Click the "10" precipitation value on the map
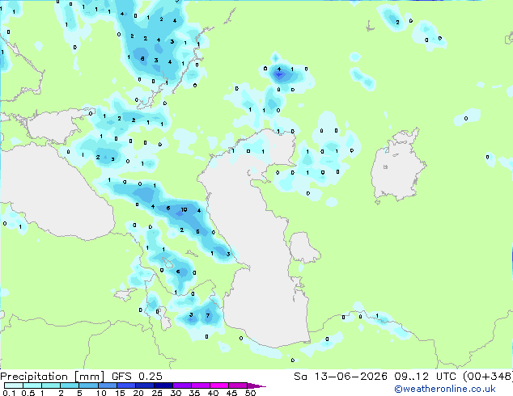This screenshot has height=396, width=513. coord(184,210)
